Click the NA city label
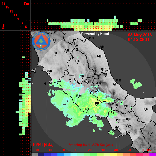The image size is (156, 156). (x=117, y=128)
